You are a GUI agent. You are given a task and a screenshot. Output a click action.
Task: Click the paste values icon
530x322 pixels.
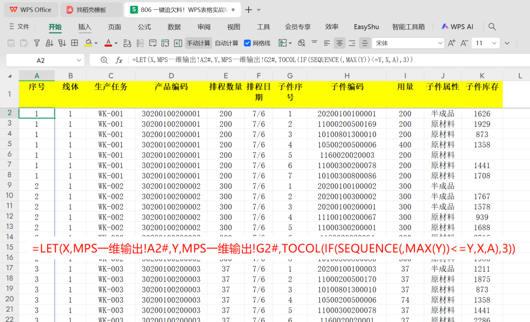point(11,43)
